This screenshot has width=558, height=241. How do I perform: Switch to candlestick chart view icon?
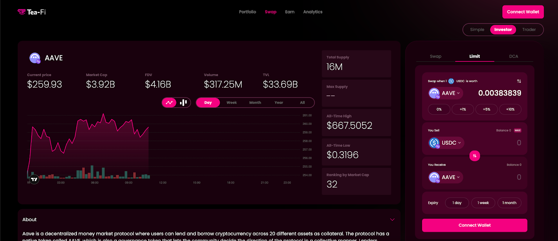[x=183, y=103]
